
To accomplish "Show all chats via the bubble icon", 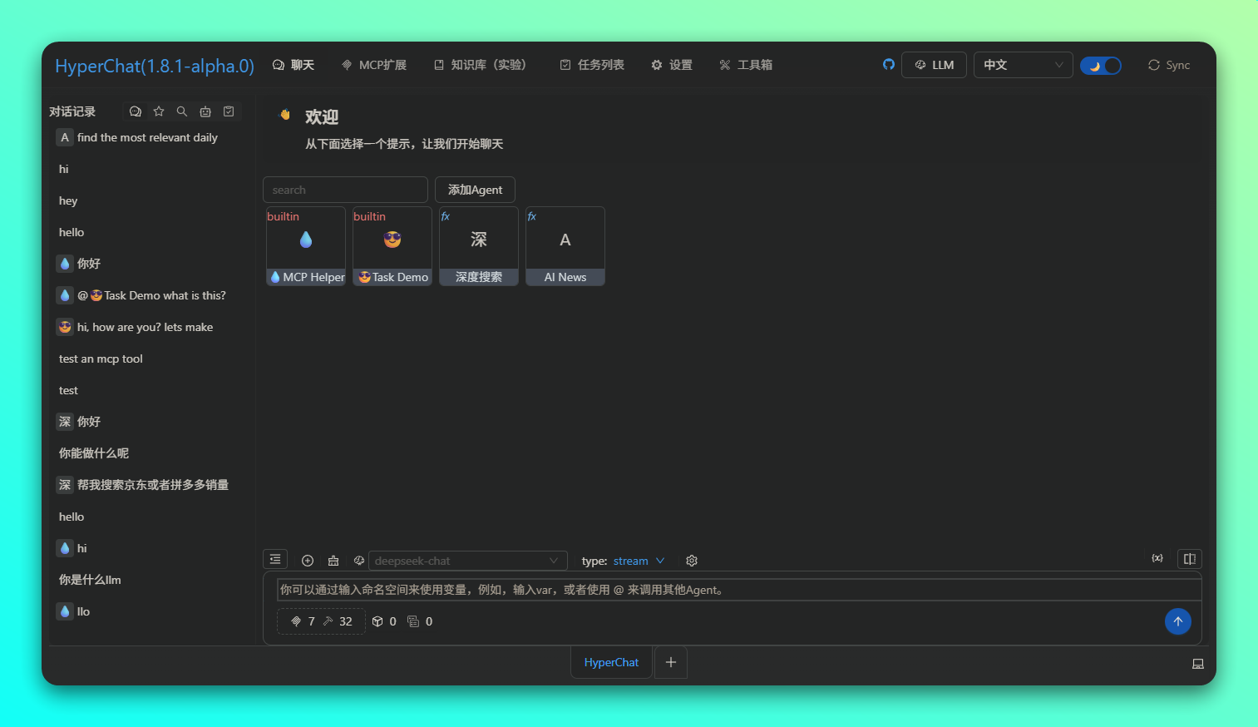I will coord(136,111).
